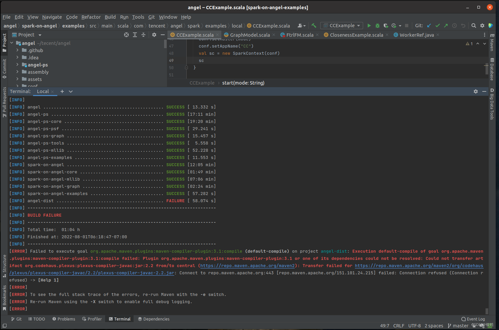Open the repo.maven.apache.org/maven2 link
Screen dimensions: 499x330
pyautogui.click(x=247, y=266)
